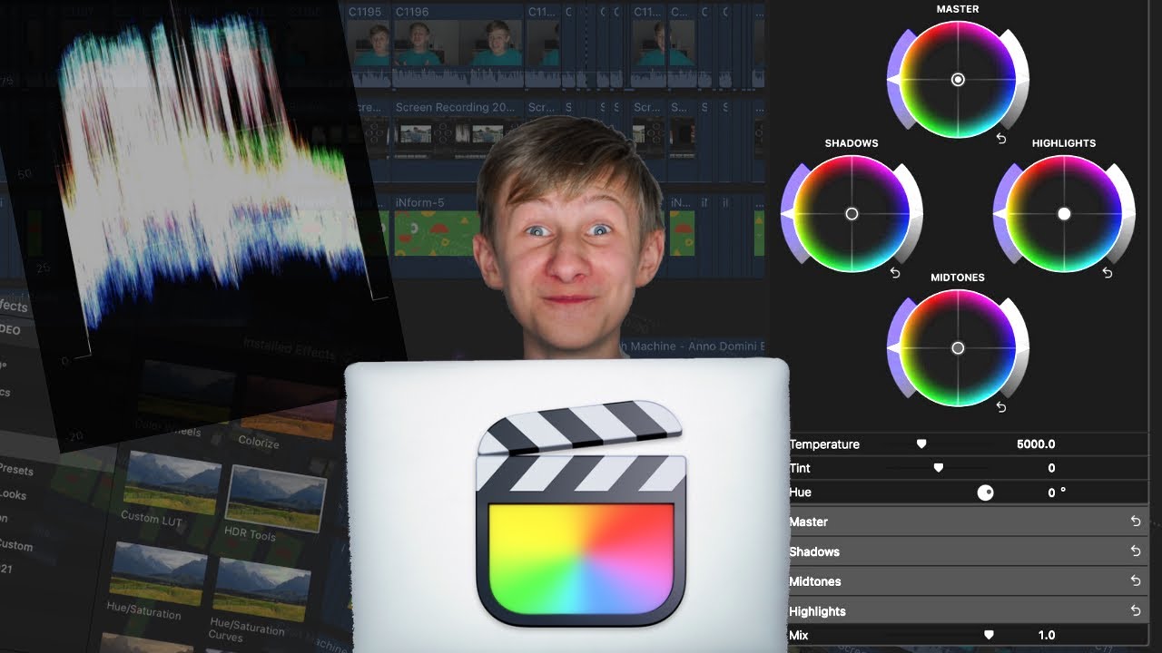Reset the Midtones parameter row
Viewport: 1162px width, 653px height.
click(1135, 581)
